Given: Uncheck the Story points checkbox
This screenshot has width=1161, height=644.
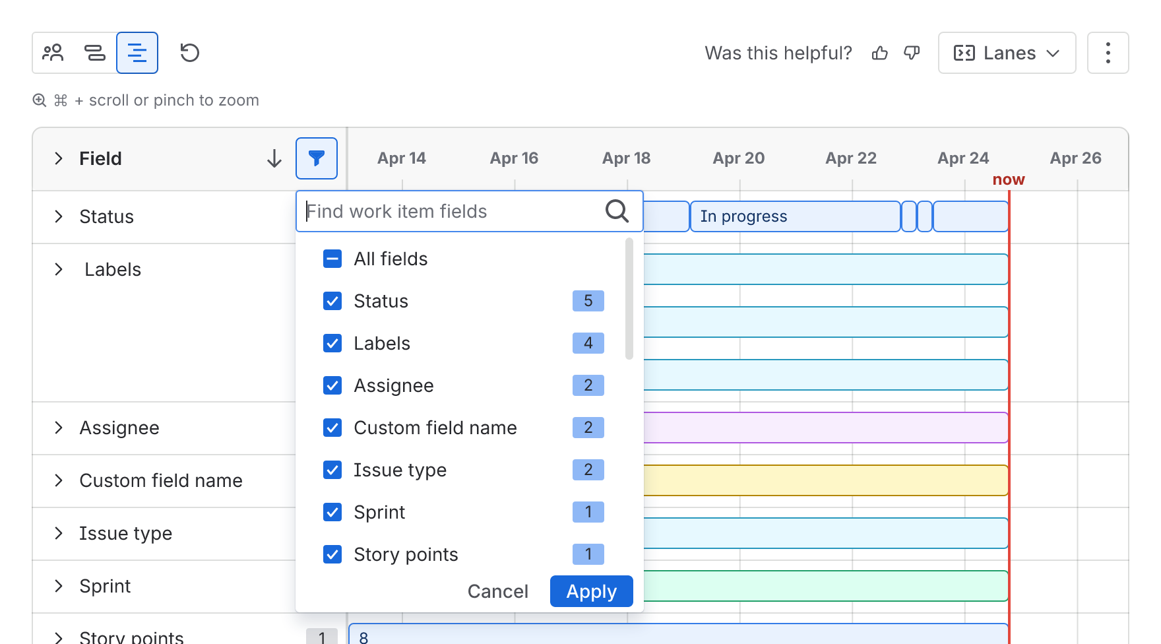Looking at the screenshot, I should click(332, 554).
